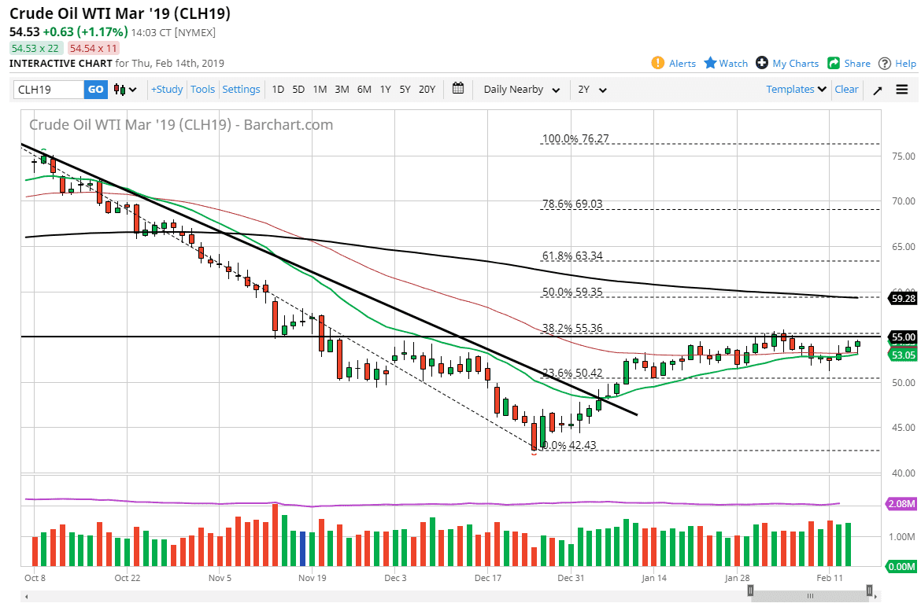Click the expand-to-fullscreen arrow icon

(878, 89)
